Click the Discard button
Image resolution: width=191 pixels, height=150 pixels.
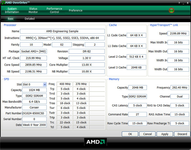[182, 134]
